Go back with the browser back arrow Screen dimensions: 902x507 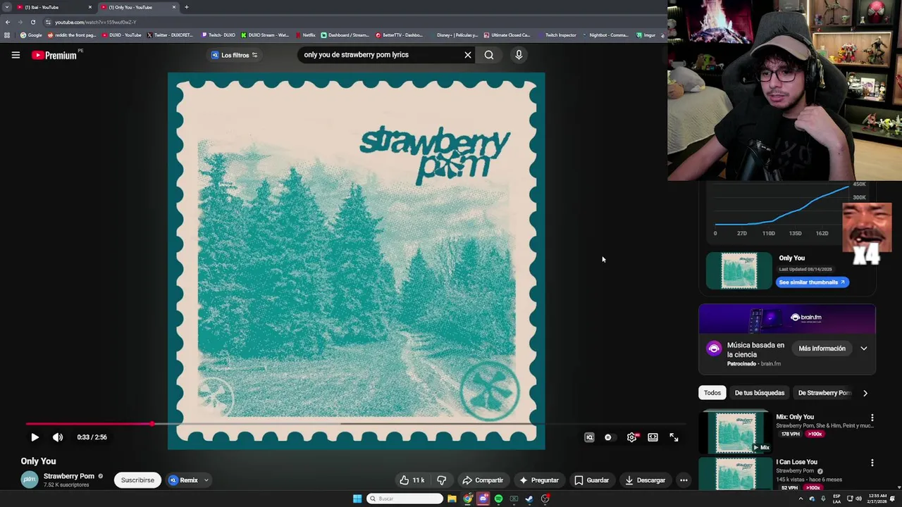[8, 22]
